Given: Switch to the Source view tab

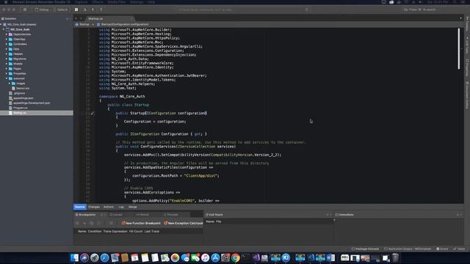Looking at the screenshot, I should [x=80, y=207].
